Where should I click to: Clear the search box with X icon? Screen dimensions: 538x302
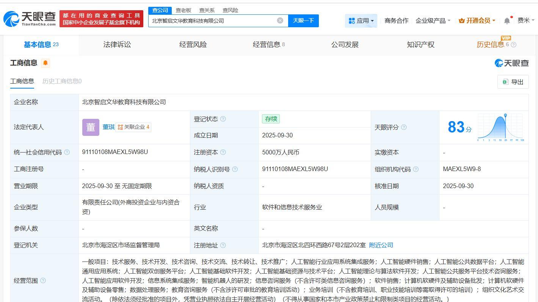click(x=280, y=20)
